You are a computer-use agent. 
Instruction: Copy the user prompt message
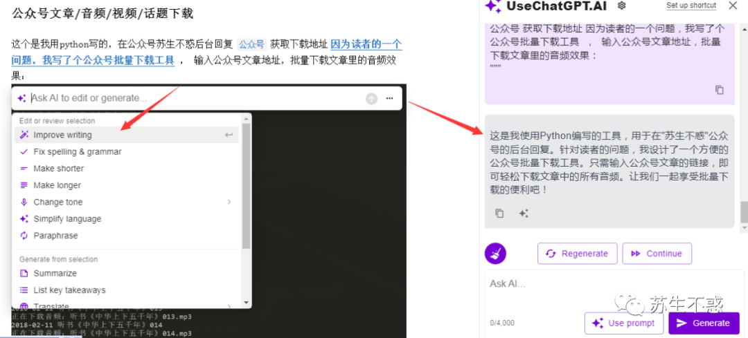pos(720,89)
